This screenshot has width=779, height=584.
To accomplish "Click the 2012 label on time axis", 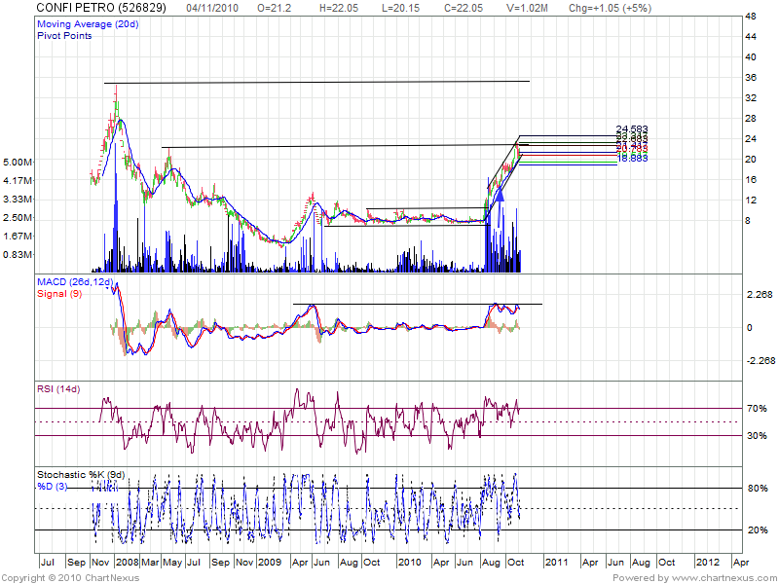I will pyautogui.click(x=708, y=563).
